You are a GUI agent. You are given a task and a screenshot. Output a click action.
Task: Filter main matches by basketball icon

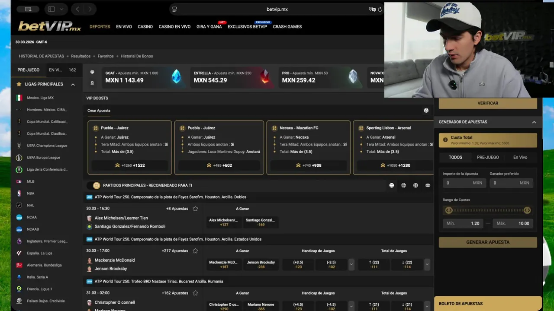[x=404, y=185]
